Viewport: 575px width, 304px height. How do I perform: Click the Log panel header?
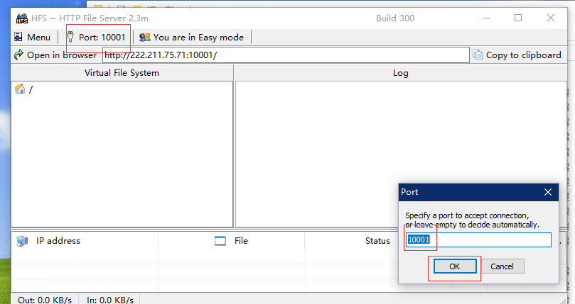(400, 72)
